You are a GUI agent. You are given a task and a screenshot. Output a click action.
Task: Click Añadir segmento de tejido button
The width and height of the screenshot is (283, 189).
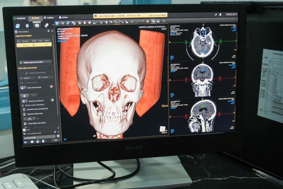(35, 62)
